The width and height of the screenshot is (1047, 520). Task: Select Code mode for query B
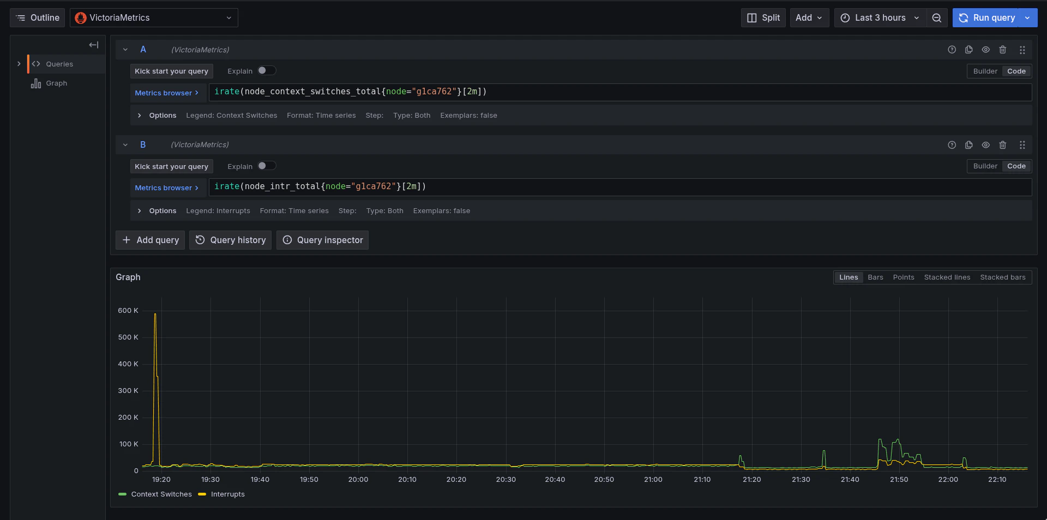[1016, 166]
